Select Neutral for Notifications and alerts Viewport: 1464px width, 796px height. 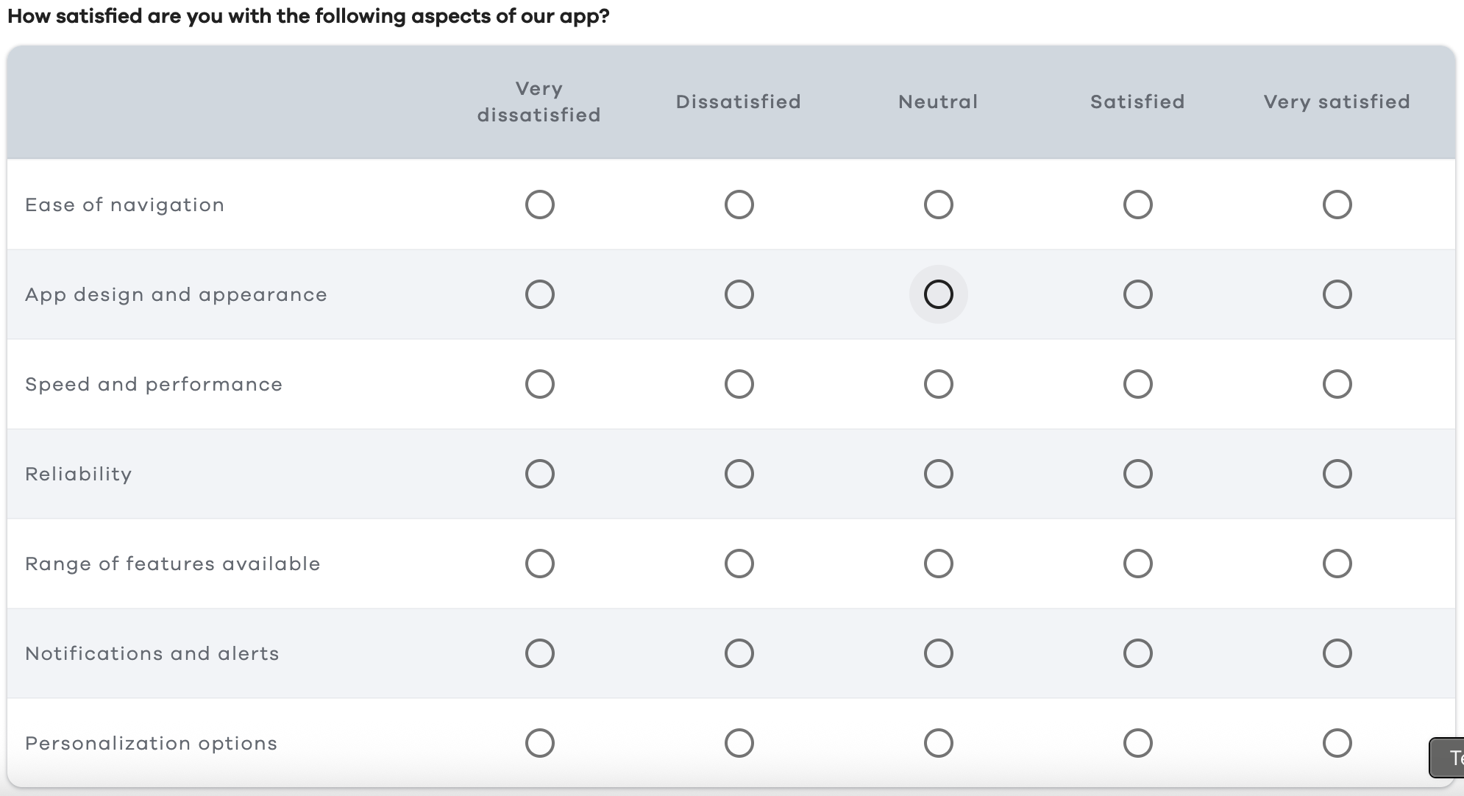[x=938, y=653]
